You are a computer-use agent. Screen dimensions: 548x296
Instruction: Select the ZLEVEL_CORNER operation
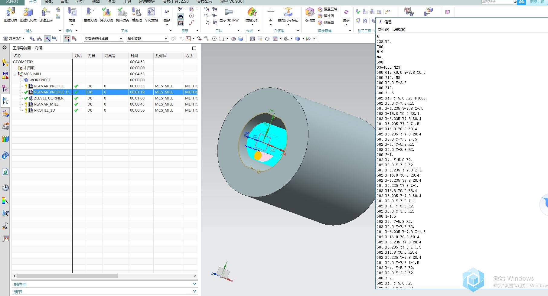coord(49,98)
